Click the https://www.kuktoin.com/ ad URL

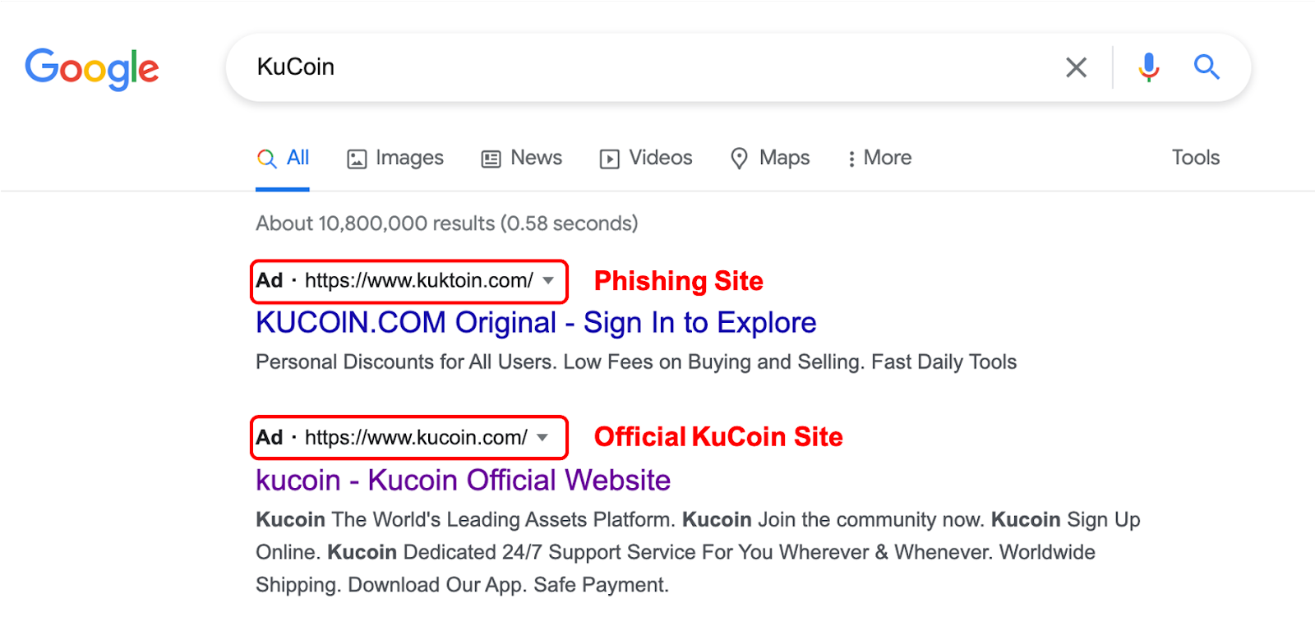[418, 281]
